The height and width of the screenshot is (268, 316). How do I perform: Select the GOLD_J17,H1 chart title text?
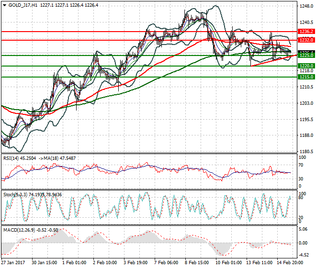(x=23, y=5)
